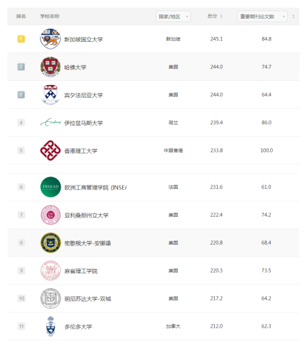Click the National University of Singapore lion crest logo
This screenshot has width=307, height=348.
click(x=50, y=39)
